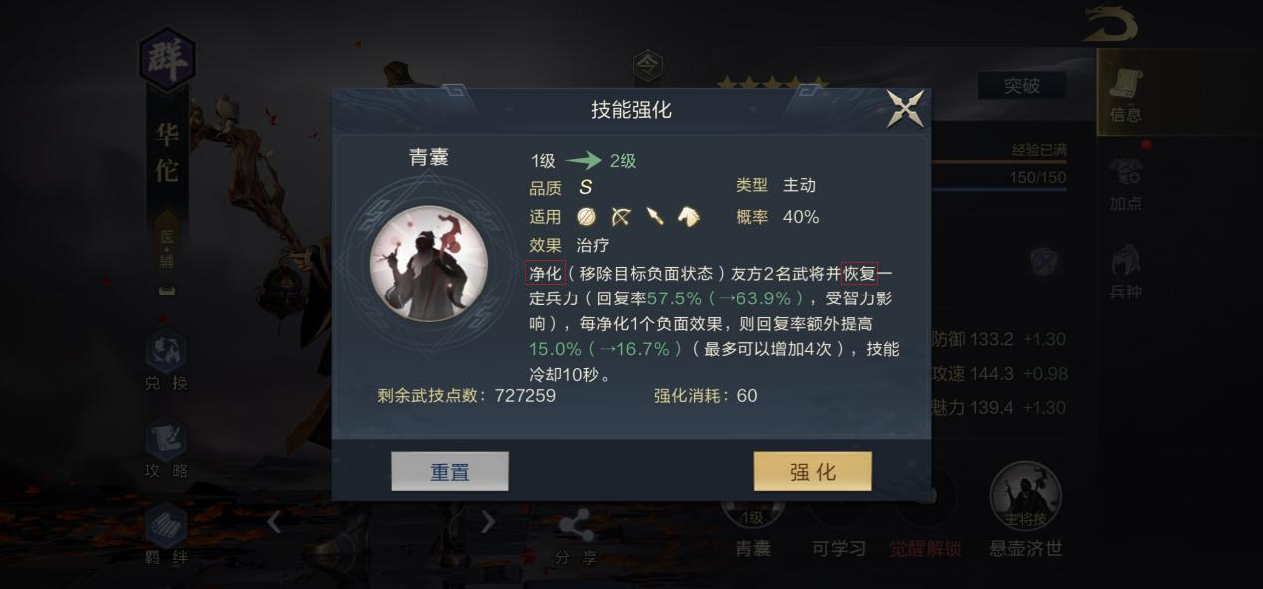Viewport: 1263px width, 589px height.
Task: Select the 悬壶济世 main skill icon
Action: [x=1026, y=508]
